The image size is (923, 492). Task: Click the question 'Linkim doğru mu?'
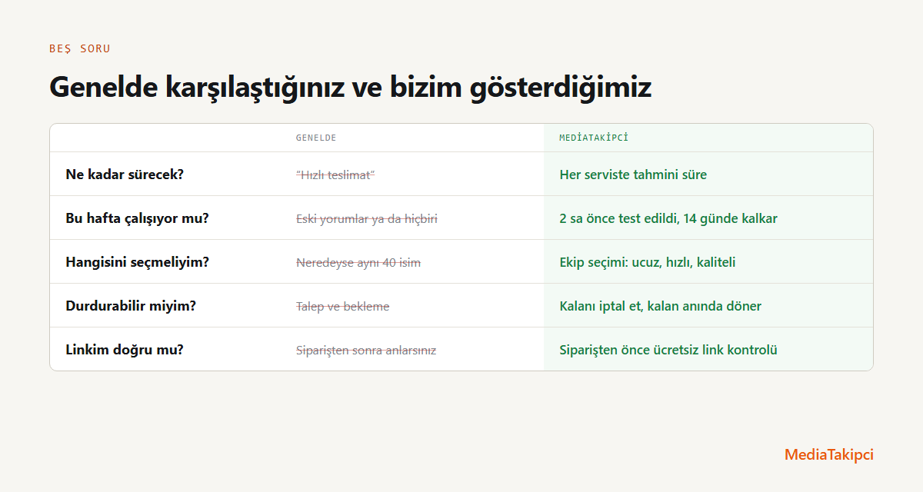click(x=125, y=350)
